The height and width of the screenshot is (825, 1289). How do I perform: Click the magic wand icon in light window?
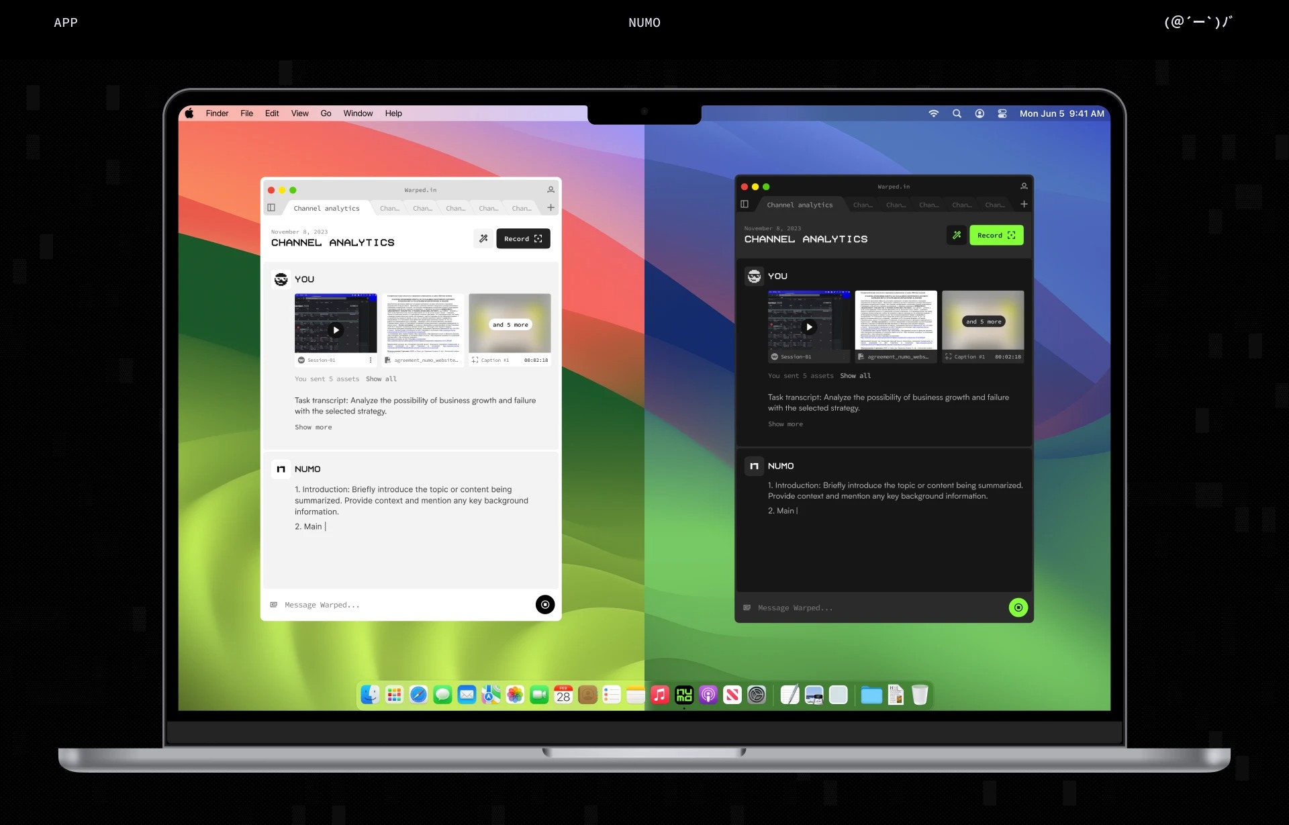(x=483, y=238)
